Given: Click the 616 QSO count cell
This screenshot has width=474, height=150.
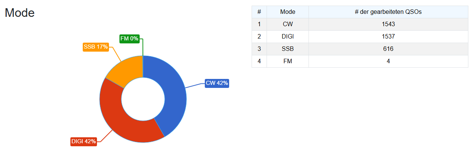Looking at the screenshot, I should pos(388,49).
